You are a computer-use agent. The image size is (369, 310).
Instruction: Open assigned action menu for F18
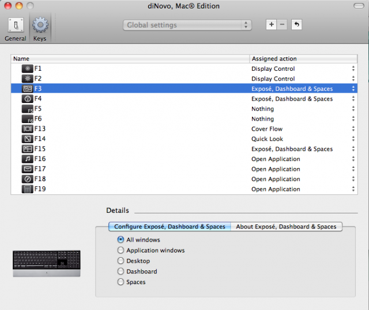353,179
